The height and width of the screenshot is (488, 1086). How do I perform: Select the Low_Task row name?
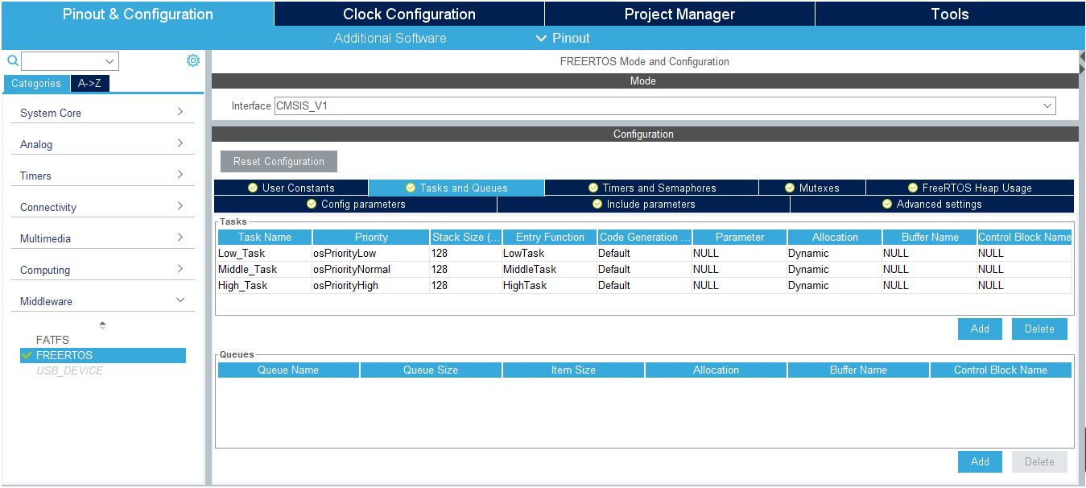(x=264, y=253)
